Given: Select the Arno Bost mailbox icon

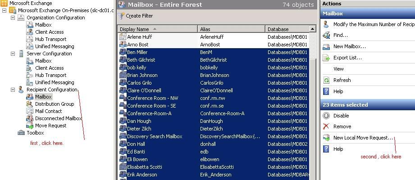Looking at the screenshot, I should tap(123, 45).
